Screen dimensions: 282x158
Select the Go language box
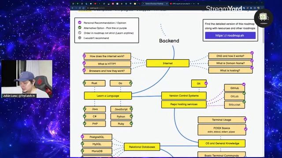(120, 83)
